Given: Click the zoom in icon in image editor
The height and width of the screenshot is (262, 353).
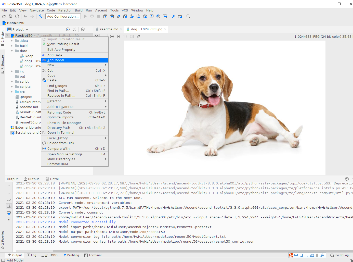Looking at the screenshot, I should (112, 36).
